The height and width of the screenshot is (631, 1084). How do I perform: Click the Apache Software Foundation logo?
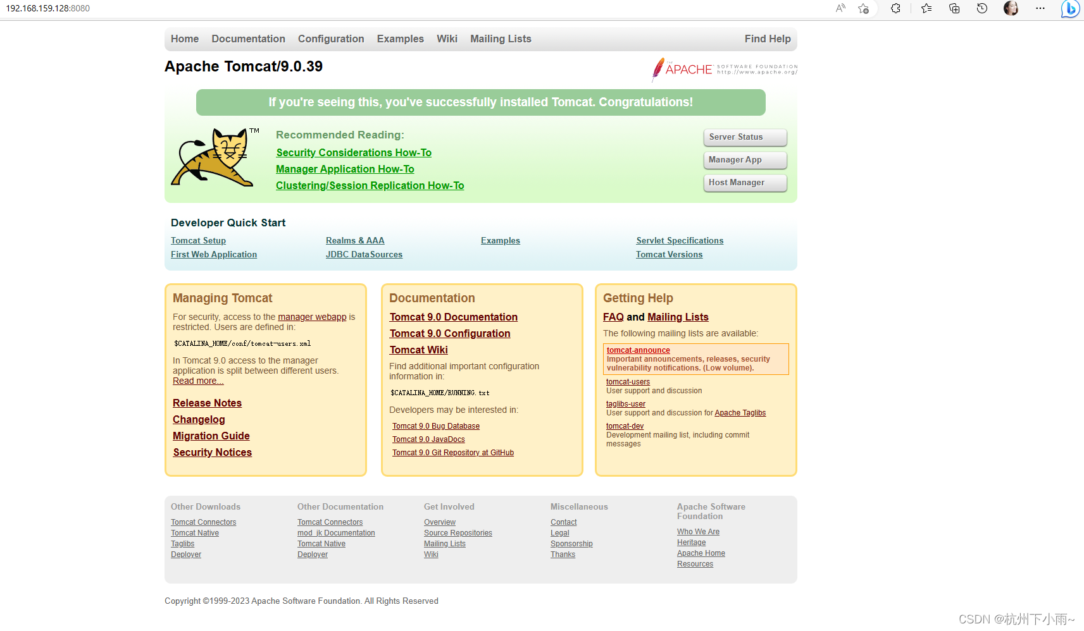tap(725, 70)
